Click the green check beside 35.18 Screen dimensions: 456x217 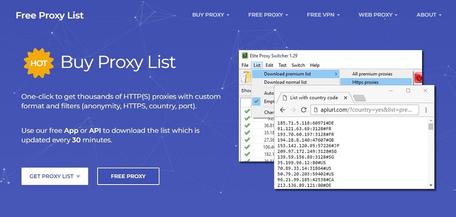[247, 132]
